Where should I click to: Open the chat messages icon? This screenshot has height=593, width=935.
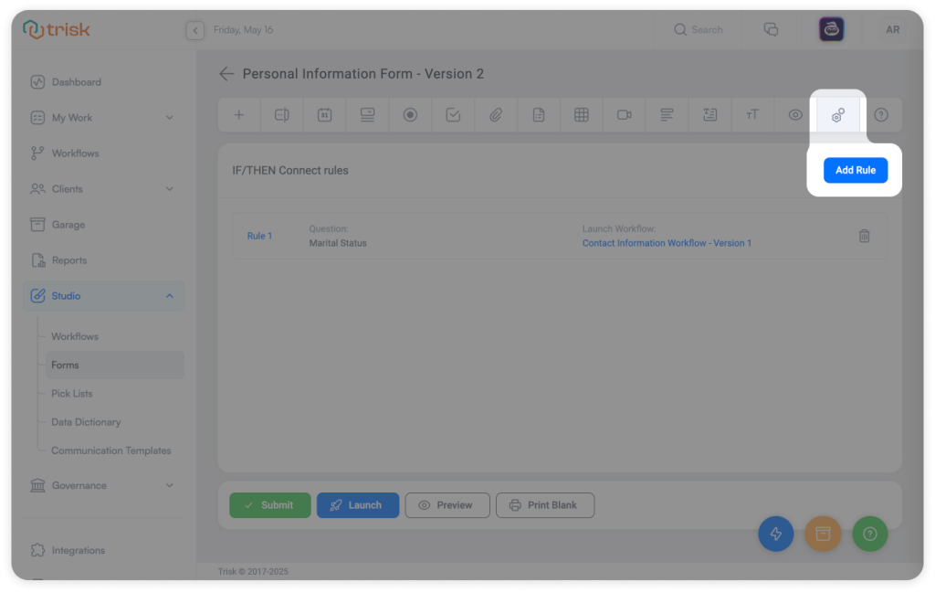pyautogui.click(x=771, y=29)
